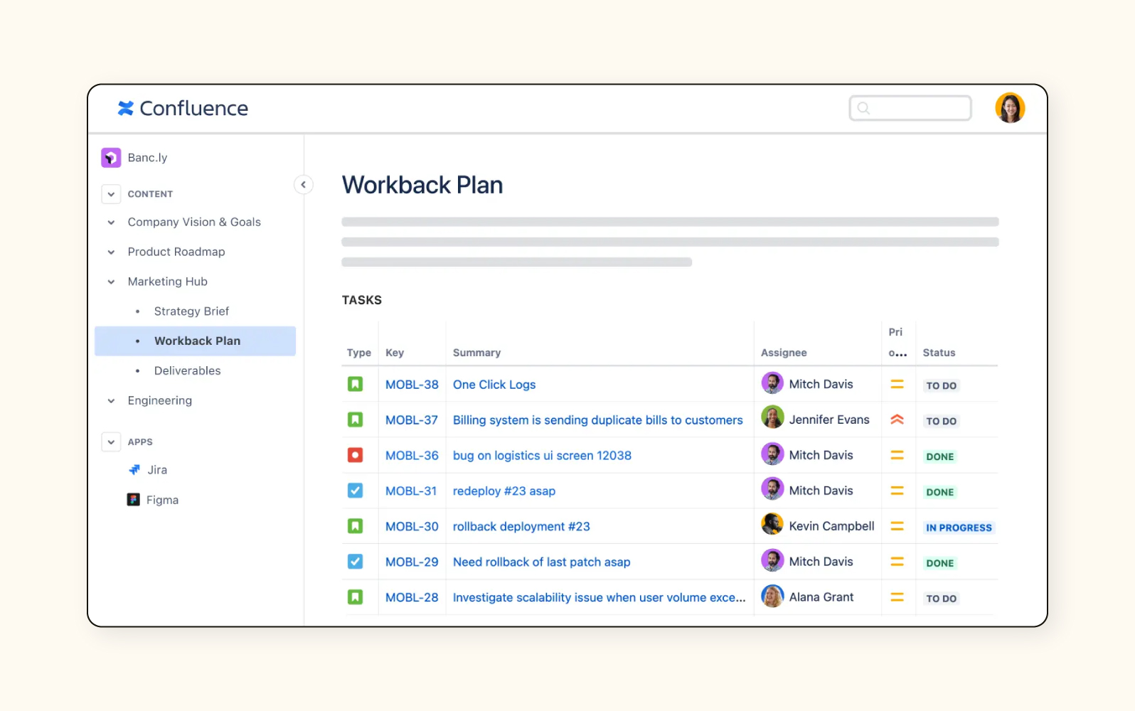Click medium priority icon for MOBL-38

click(897, 384)
